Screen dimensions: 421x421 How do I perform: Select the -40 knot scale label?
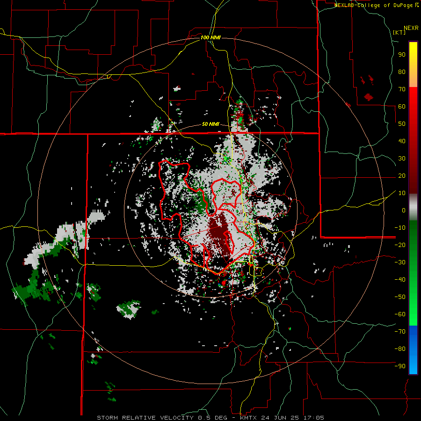400,280
